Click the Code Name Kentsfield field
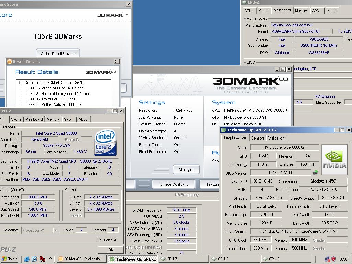The height and width of the screenshot is (264, 352). click(x=40, y=139)
